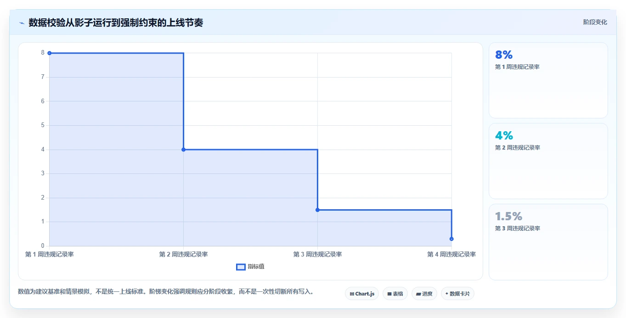This screenshot has width=626, height=318.
Task: Click the data point at value 8
Action: pos(50,53)
